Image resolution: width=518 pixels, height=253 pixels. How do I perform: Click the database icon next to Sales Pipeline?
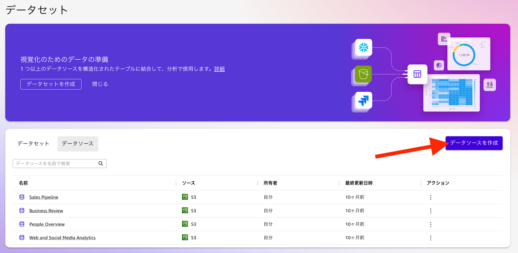tap(22, 197)
